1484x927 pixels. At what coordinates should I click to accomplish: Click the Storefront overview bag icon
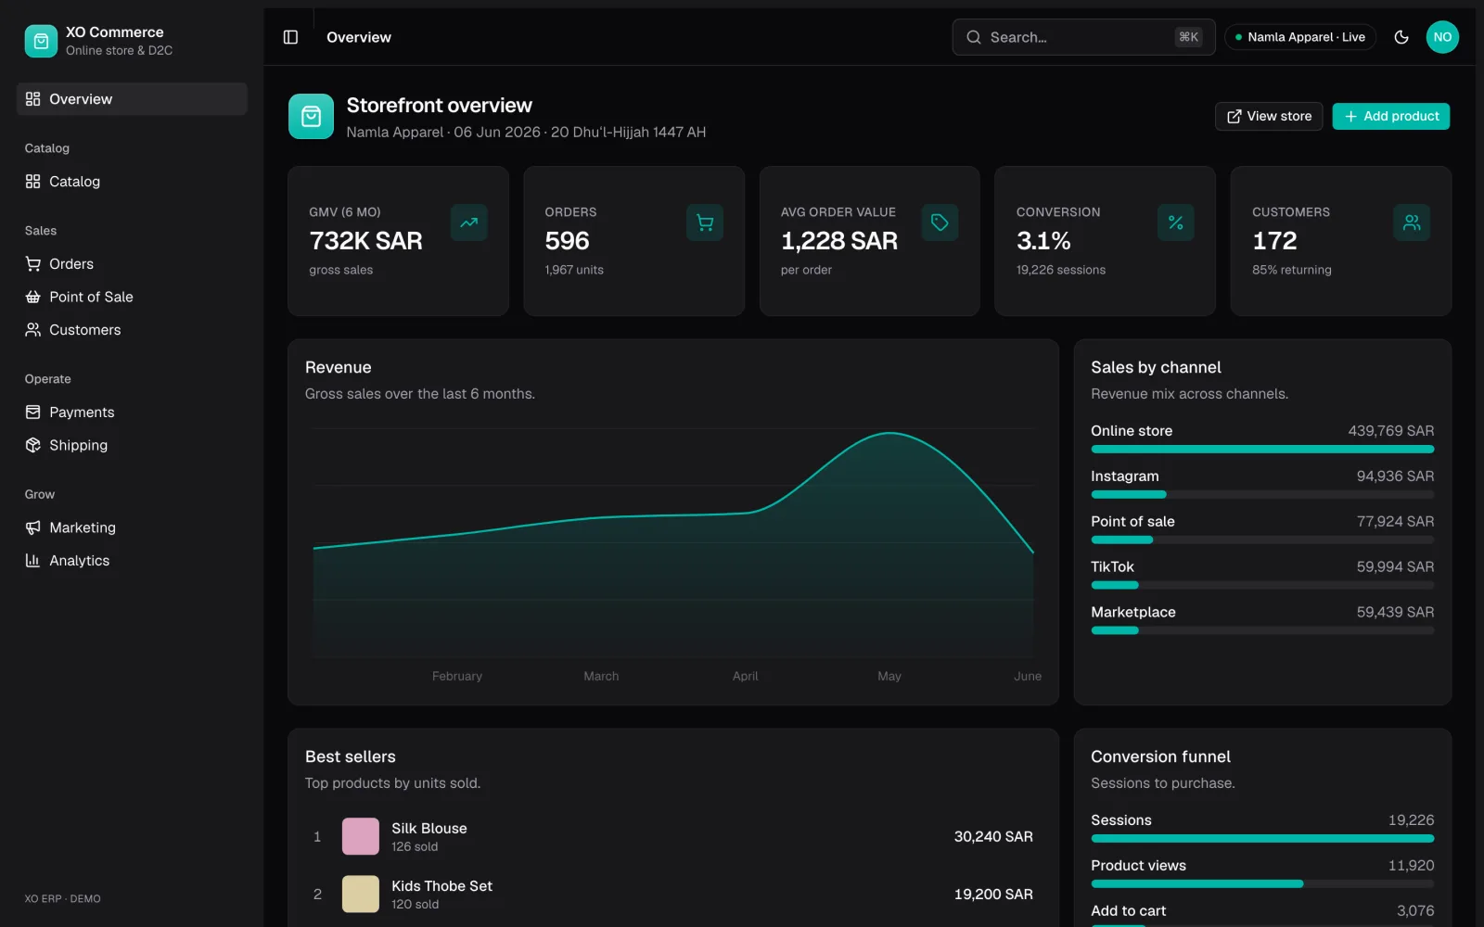click(x=312, y=117)
